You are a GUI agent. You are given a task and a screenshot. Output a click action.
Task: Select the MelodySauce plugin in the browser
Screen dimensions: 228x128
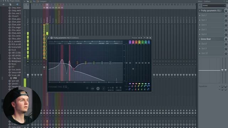(16, 61)
